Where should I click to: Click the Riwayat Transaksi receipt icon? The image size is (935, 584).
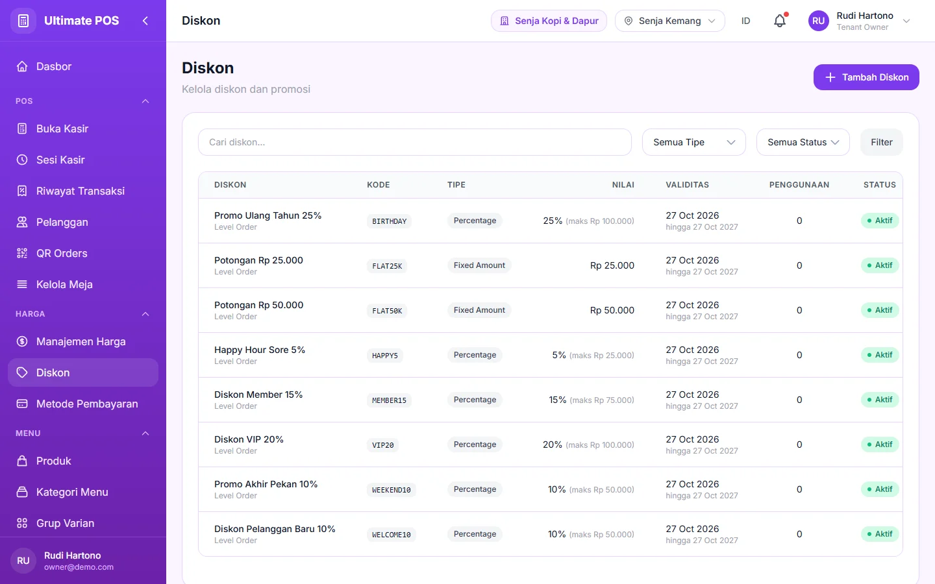[22, 191]
